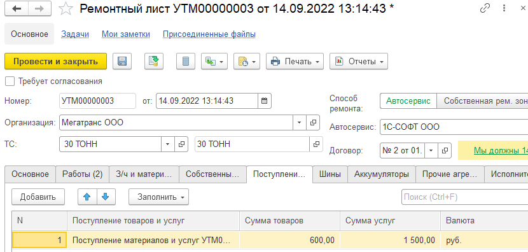Move row up with blue up arrow

point(87,197)
